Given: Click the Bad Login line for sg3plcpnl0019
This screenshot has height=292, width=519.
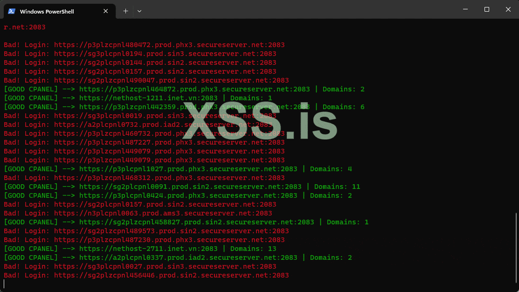Looking at the screenshot, I should coord(140,116).
